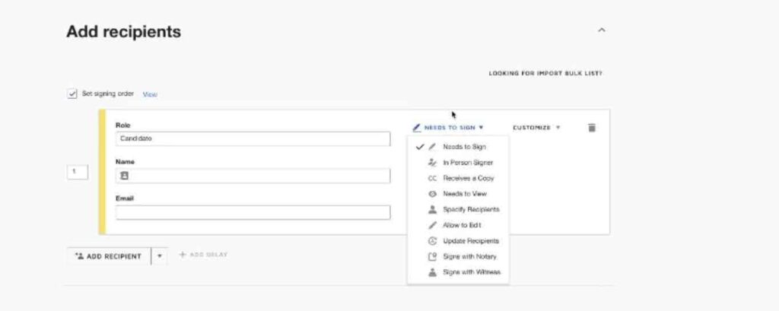Click the recipient Name input field

tap(253, 176)
